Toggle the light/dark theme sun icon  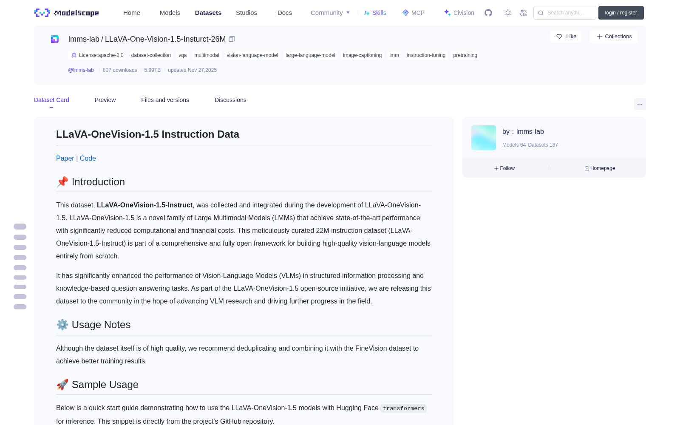[x=508, y=13]
